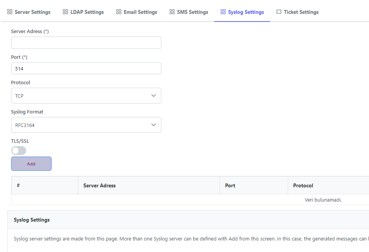The height and width of the screenshot is (252, 369).
Task: Enable the TLS/SSL toggle switch
Action: (18, 150)
